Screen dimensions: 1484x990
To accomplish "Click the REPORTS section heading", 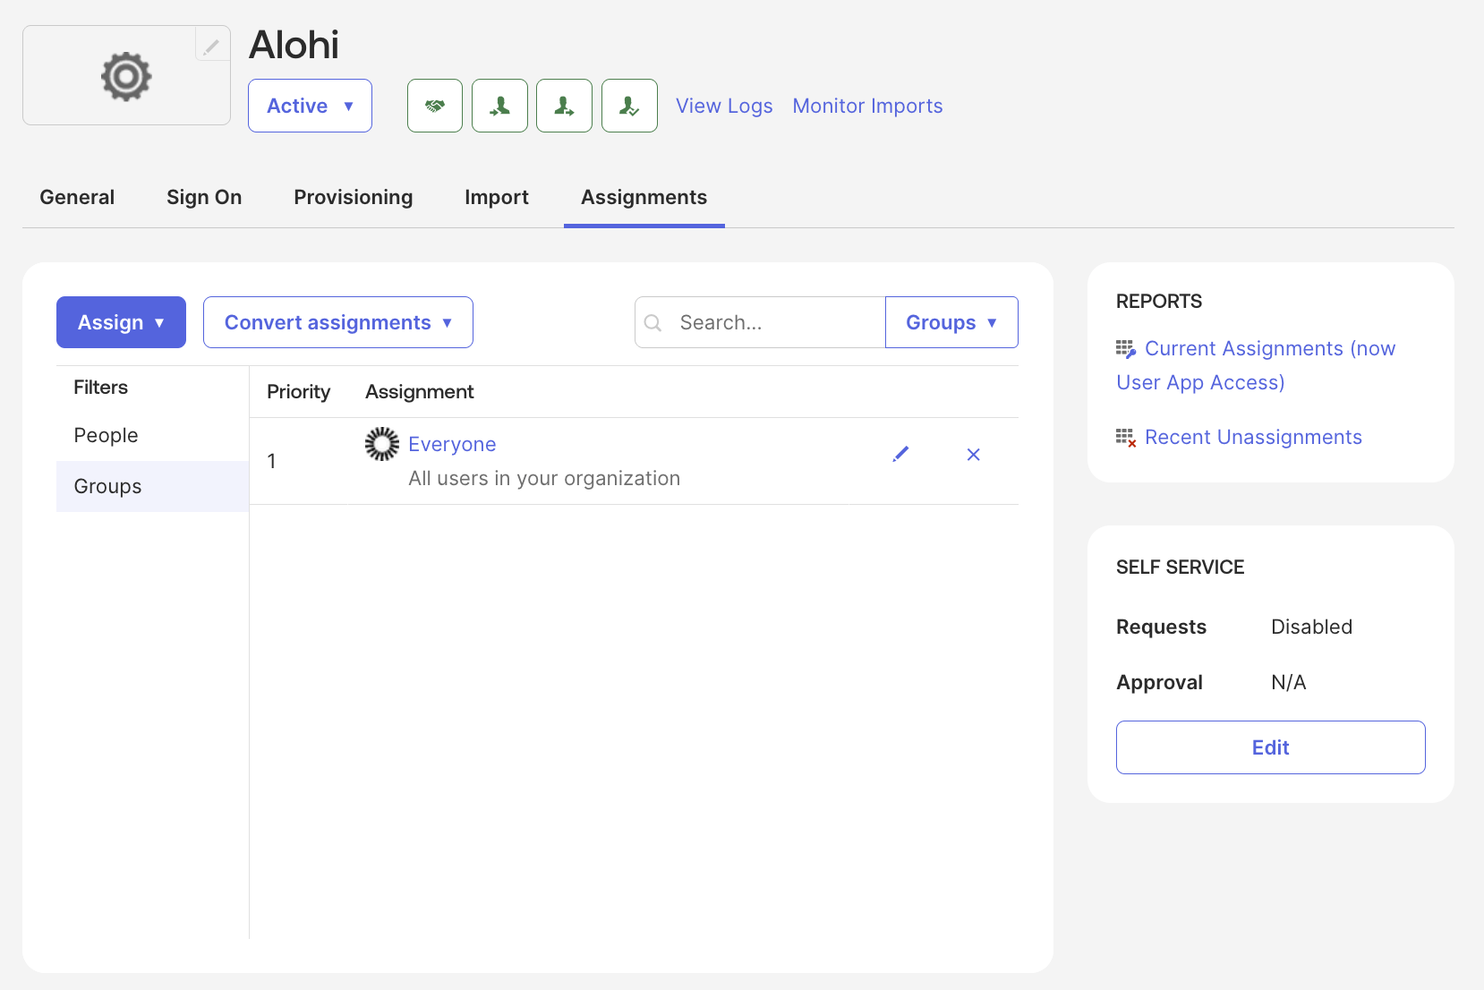I will tap(1159, 301).
